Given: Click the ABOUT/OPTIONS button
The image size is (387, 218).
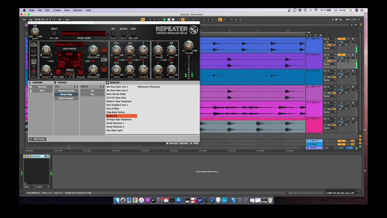Looking at the screenshot, I should [54, 33].
